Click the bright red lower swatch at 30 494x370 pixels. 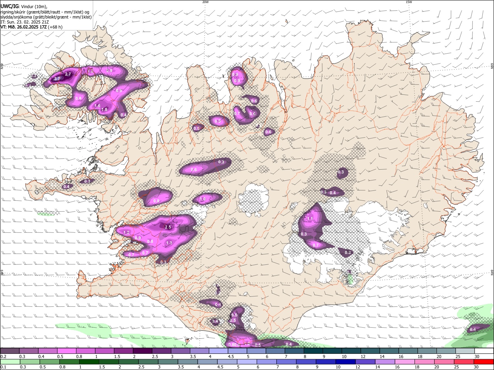484,362
